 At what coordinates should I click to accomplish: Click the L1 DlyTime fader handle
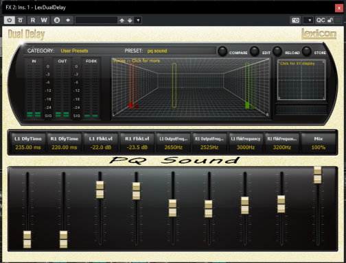click(x=27, y=239)
